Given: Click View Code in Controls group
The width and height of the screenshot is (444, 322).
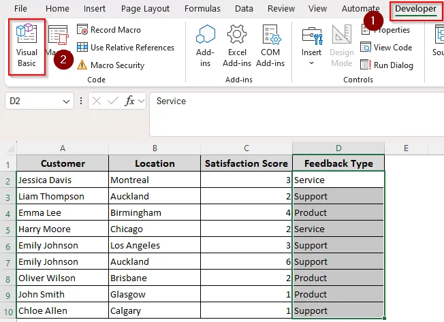Looking at the screenshot, I should coord(386,47).
